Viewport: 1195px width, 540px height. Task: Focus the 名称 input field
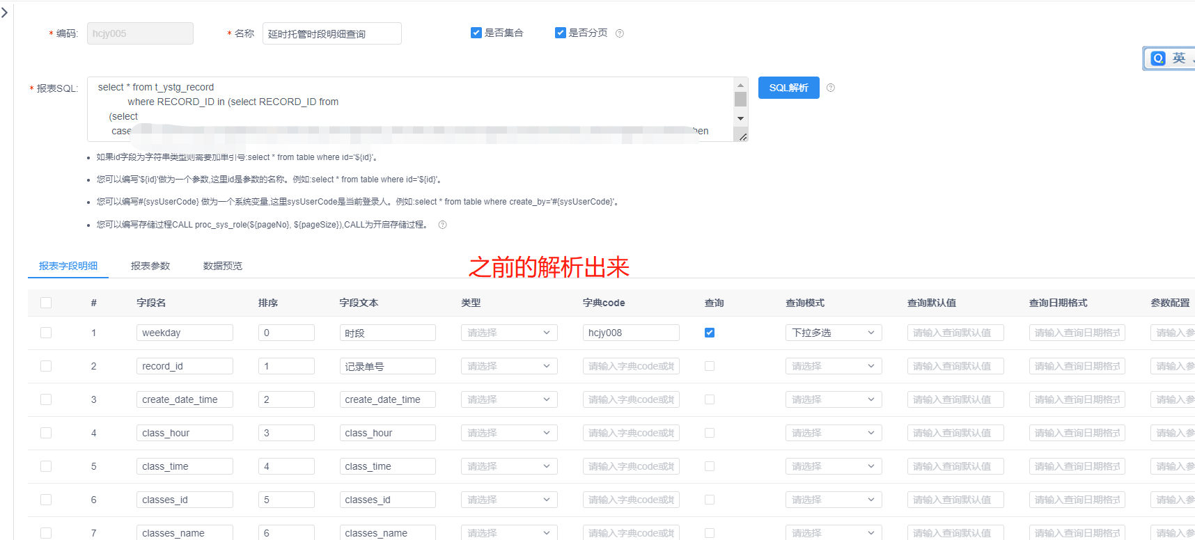coord(332,33)
